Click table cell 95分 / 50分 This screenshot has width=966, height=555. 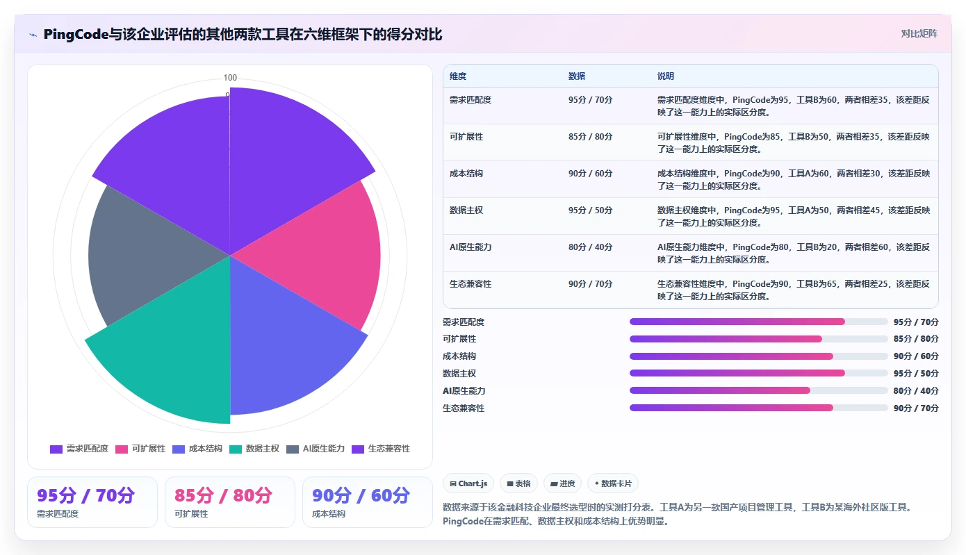[591, 210]
